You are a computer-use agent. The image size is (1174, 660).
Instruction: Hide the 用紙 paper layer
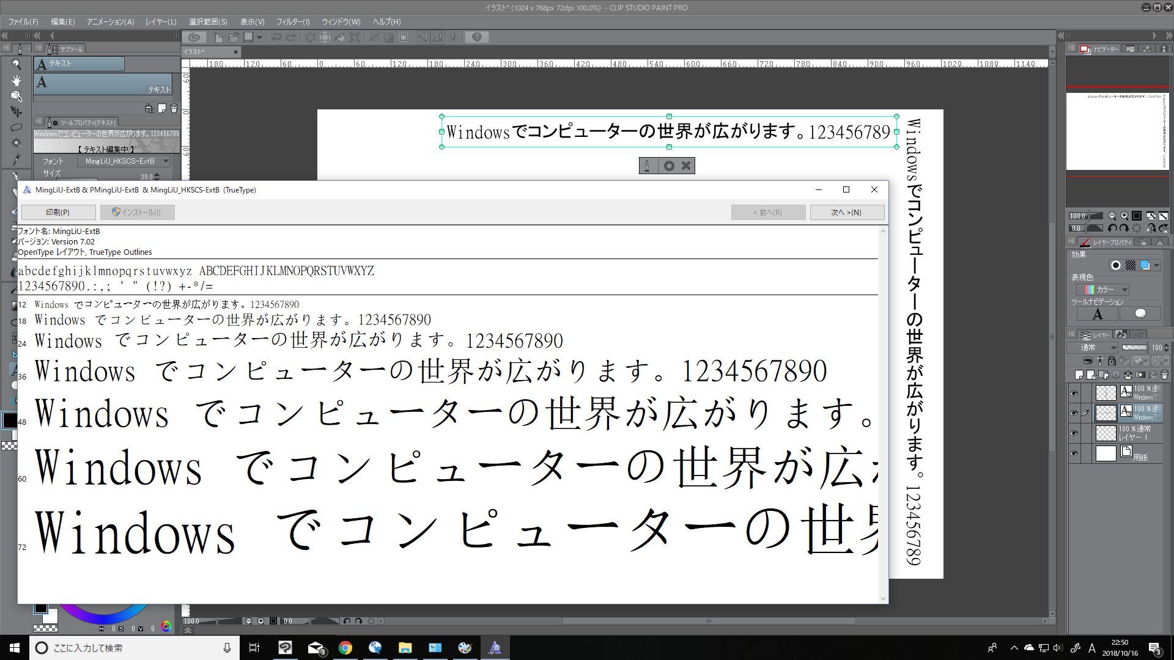(x=1074, y=453)
